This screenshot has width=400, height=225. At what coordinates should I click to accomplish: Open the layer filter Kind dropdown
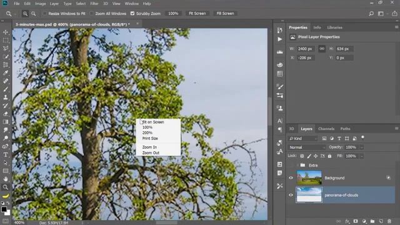303,139
